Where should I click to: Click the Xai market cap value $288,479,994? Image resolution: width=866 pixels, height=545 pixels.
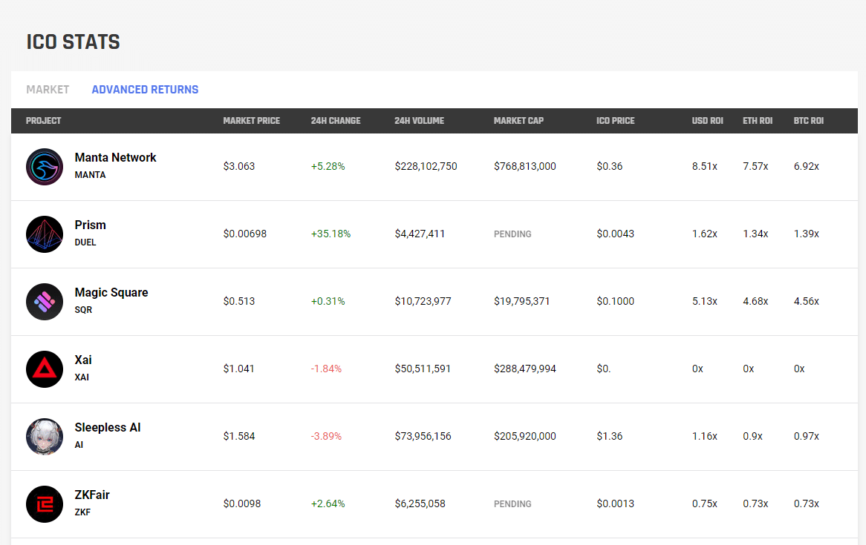click(x=524, y=369)
